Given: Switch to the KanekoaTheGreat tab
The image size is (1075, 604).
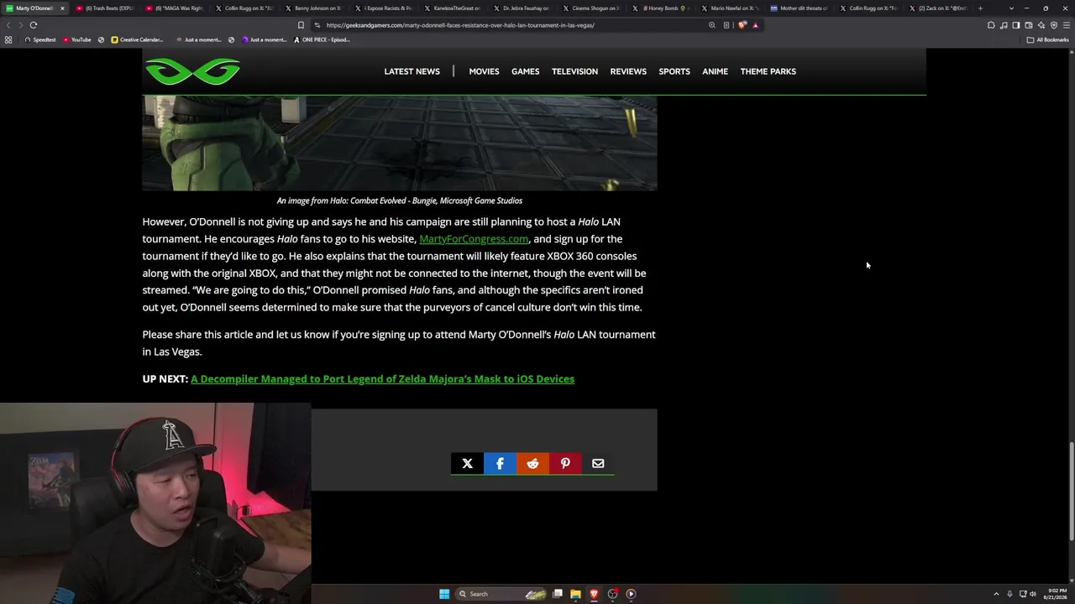Looking at the screenshot, I should (x=453, y=8).
